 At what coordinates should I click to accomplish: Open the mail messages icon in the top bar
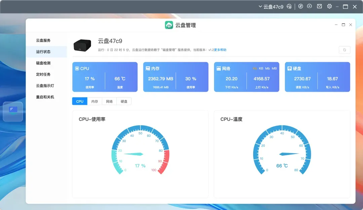click(320, 6)
